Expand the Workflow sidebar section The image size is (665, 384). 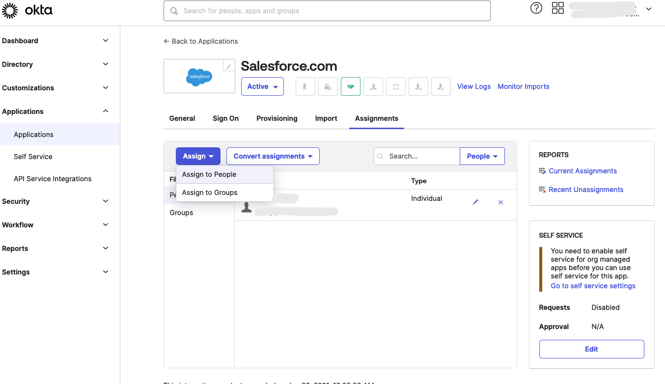(106, 225)
